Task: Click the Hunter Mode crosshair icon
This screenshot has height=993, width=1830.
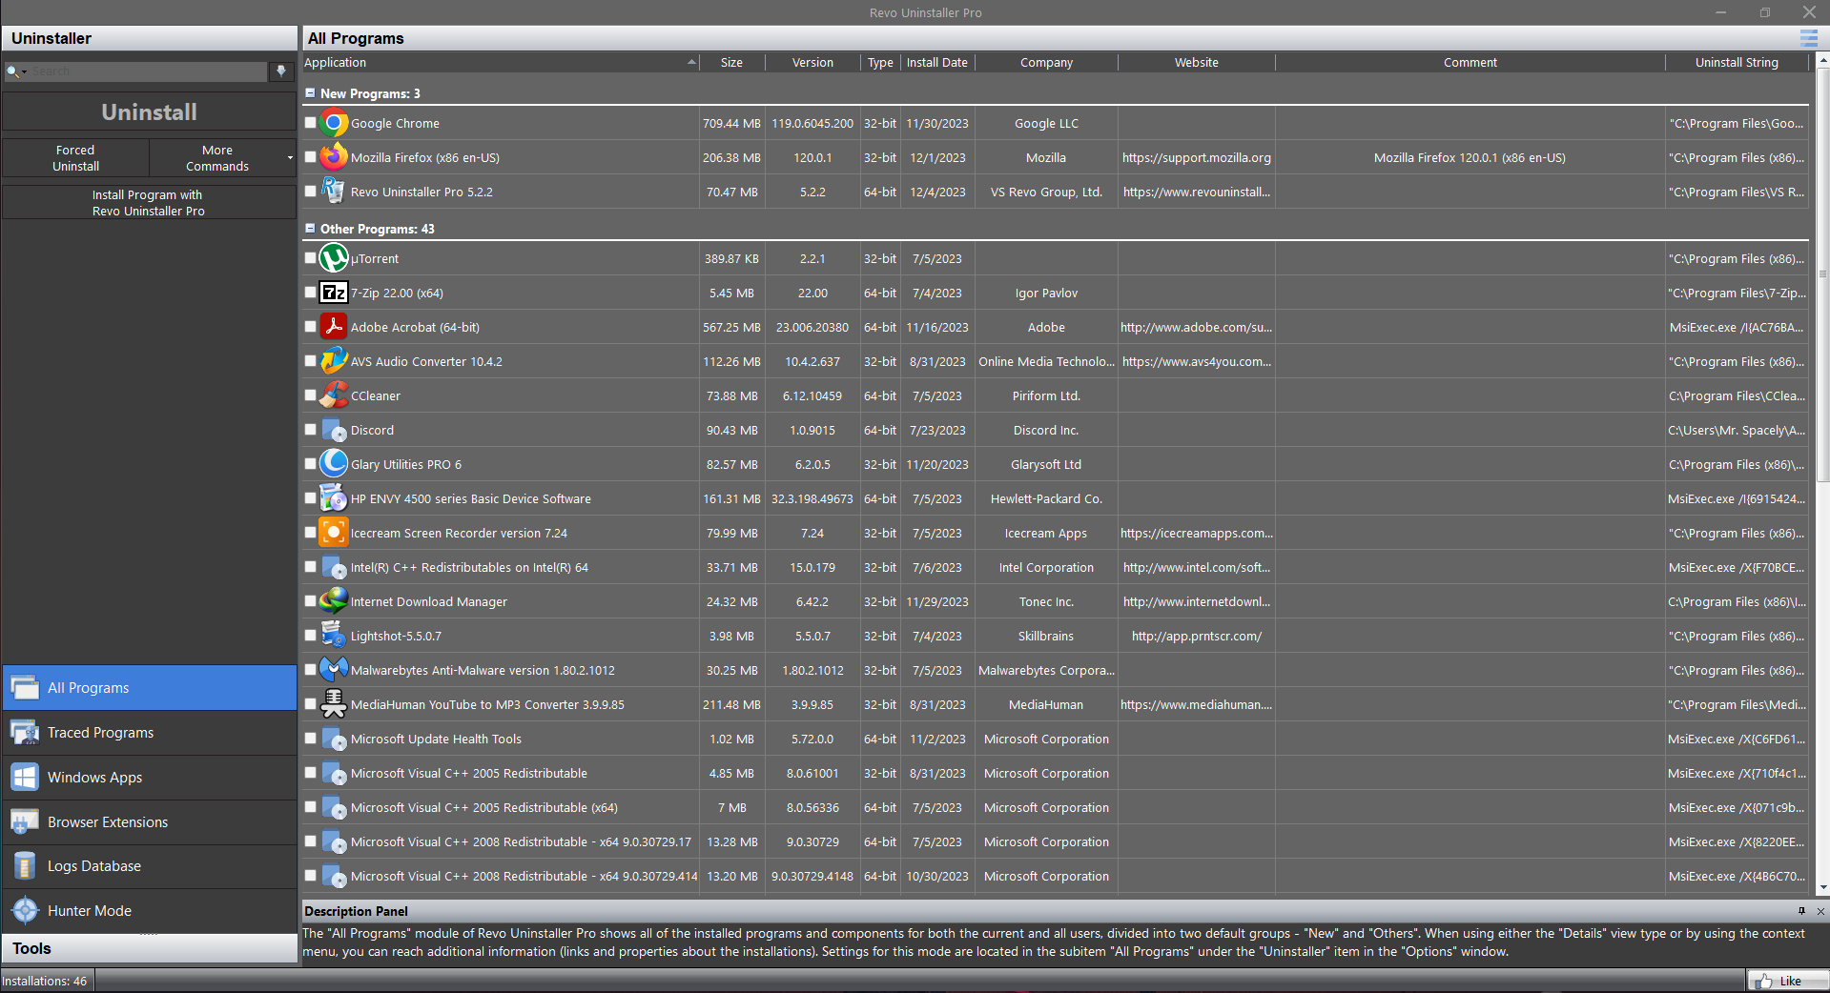Action: [25, 910]
